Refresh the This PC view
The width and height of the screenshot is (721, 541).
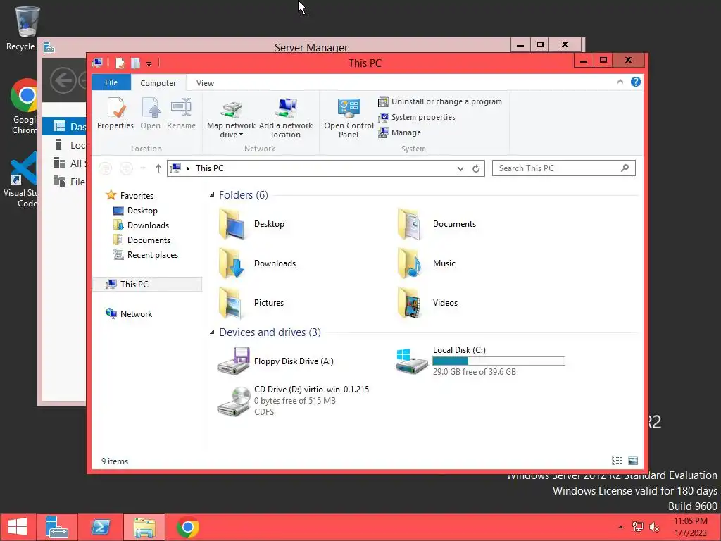point(476,169)
